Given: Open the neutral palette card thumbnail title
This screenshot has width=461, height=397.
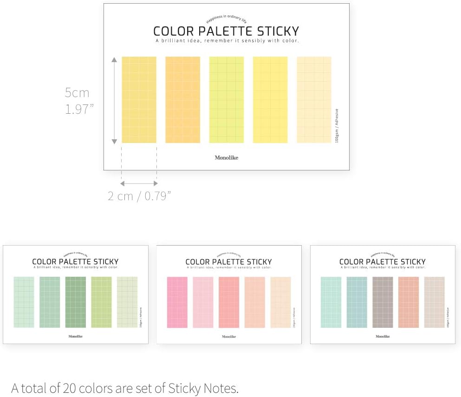Looking at the screenshot, I should click(x=382, y=262).
